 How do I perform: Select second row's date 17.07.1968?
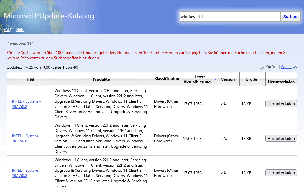[192, 139]
